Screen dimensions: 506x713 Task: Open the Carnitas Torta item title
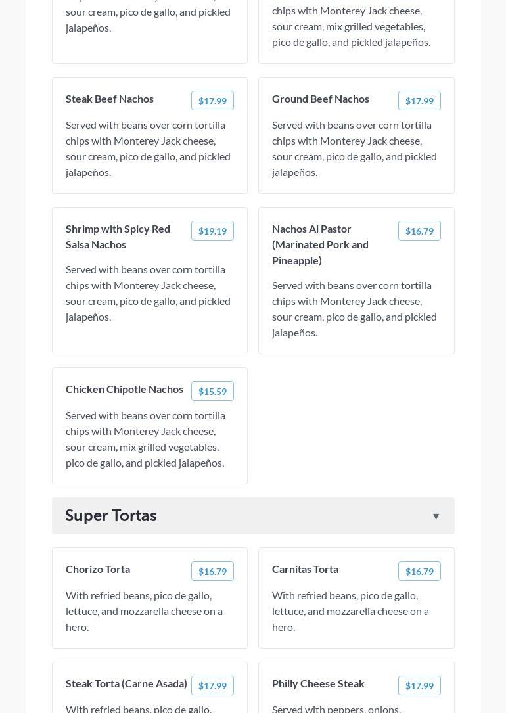pyautogui.click(x=305, y=569)
